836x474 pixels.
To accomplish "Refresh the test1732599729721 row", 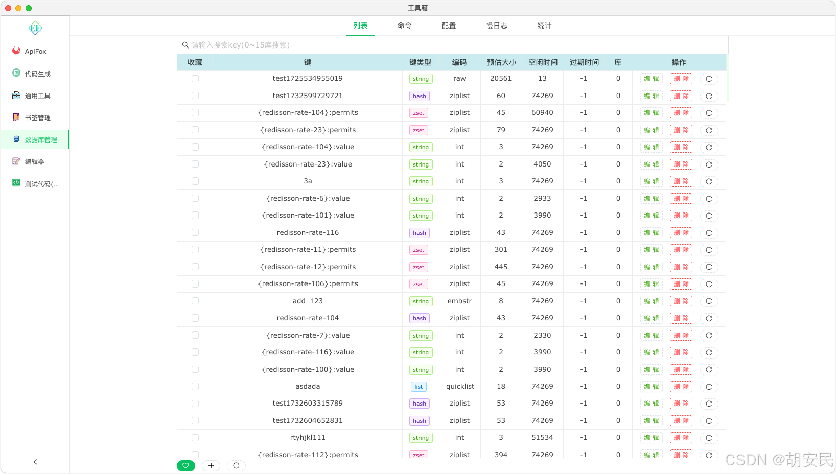I will tap(709, 96).
